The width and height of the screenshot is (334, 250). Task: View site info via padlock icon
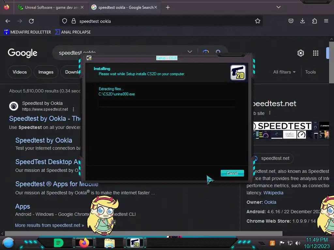coord(74,21)
